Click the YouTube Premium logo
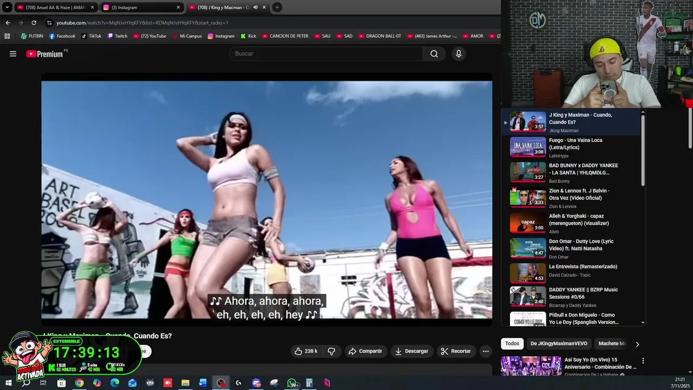The width and height of the screenshot is (693, 390). click(x=44, y=54)
